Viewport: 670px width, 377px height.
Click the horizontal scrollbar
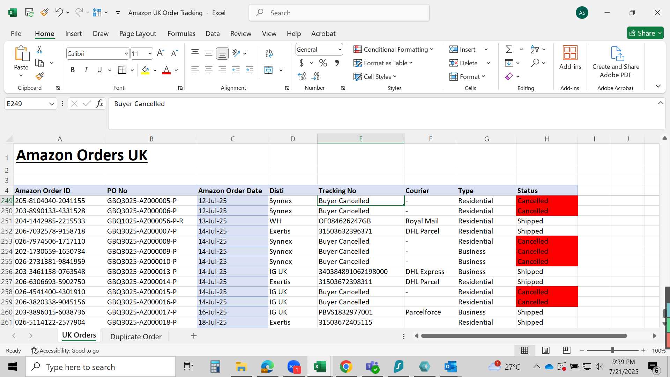(x=524, y=336)
